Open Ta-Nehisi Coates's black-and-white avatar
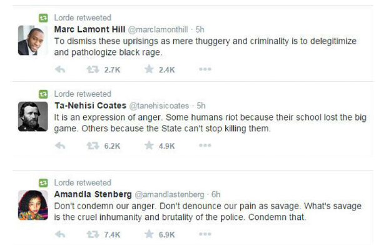The width and height of the screenshot is (391, 248). click(x=33, y=116)
